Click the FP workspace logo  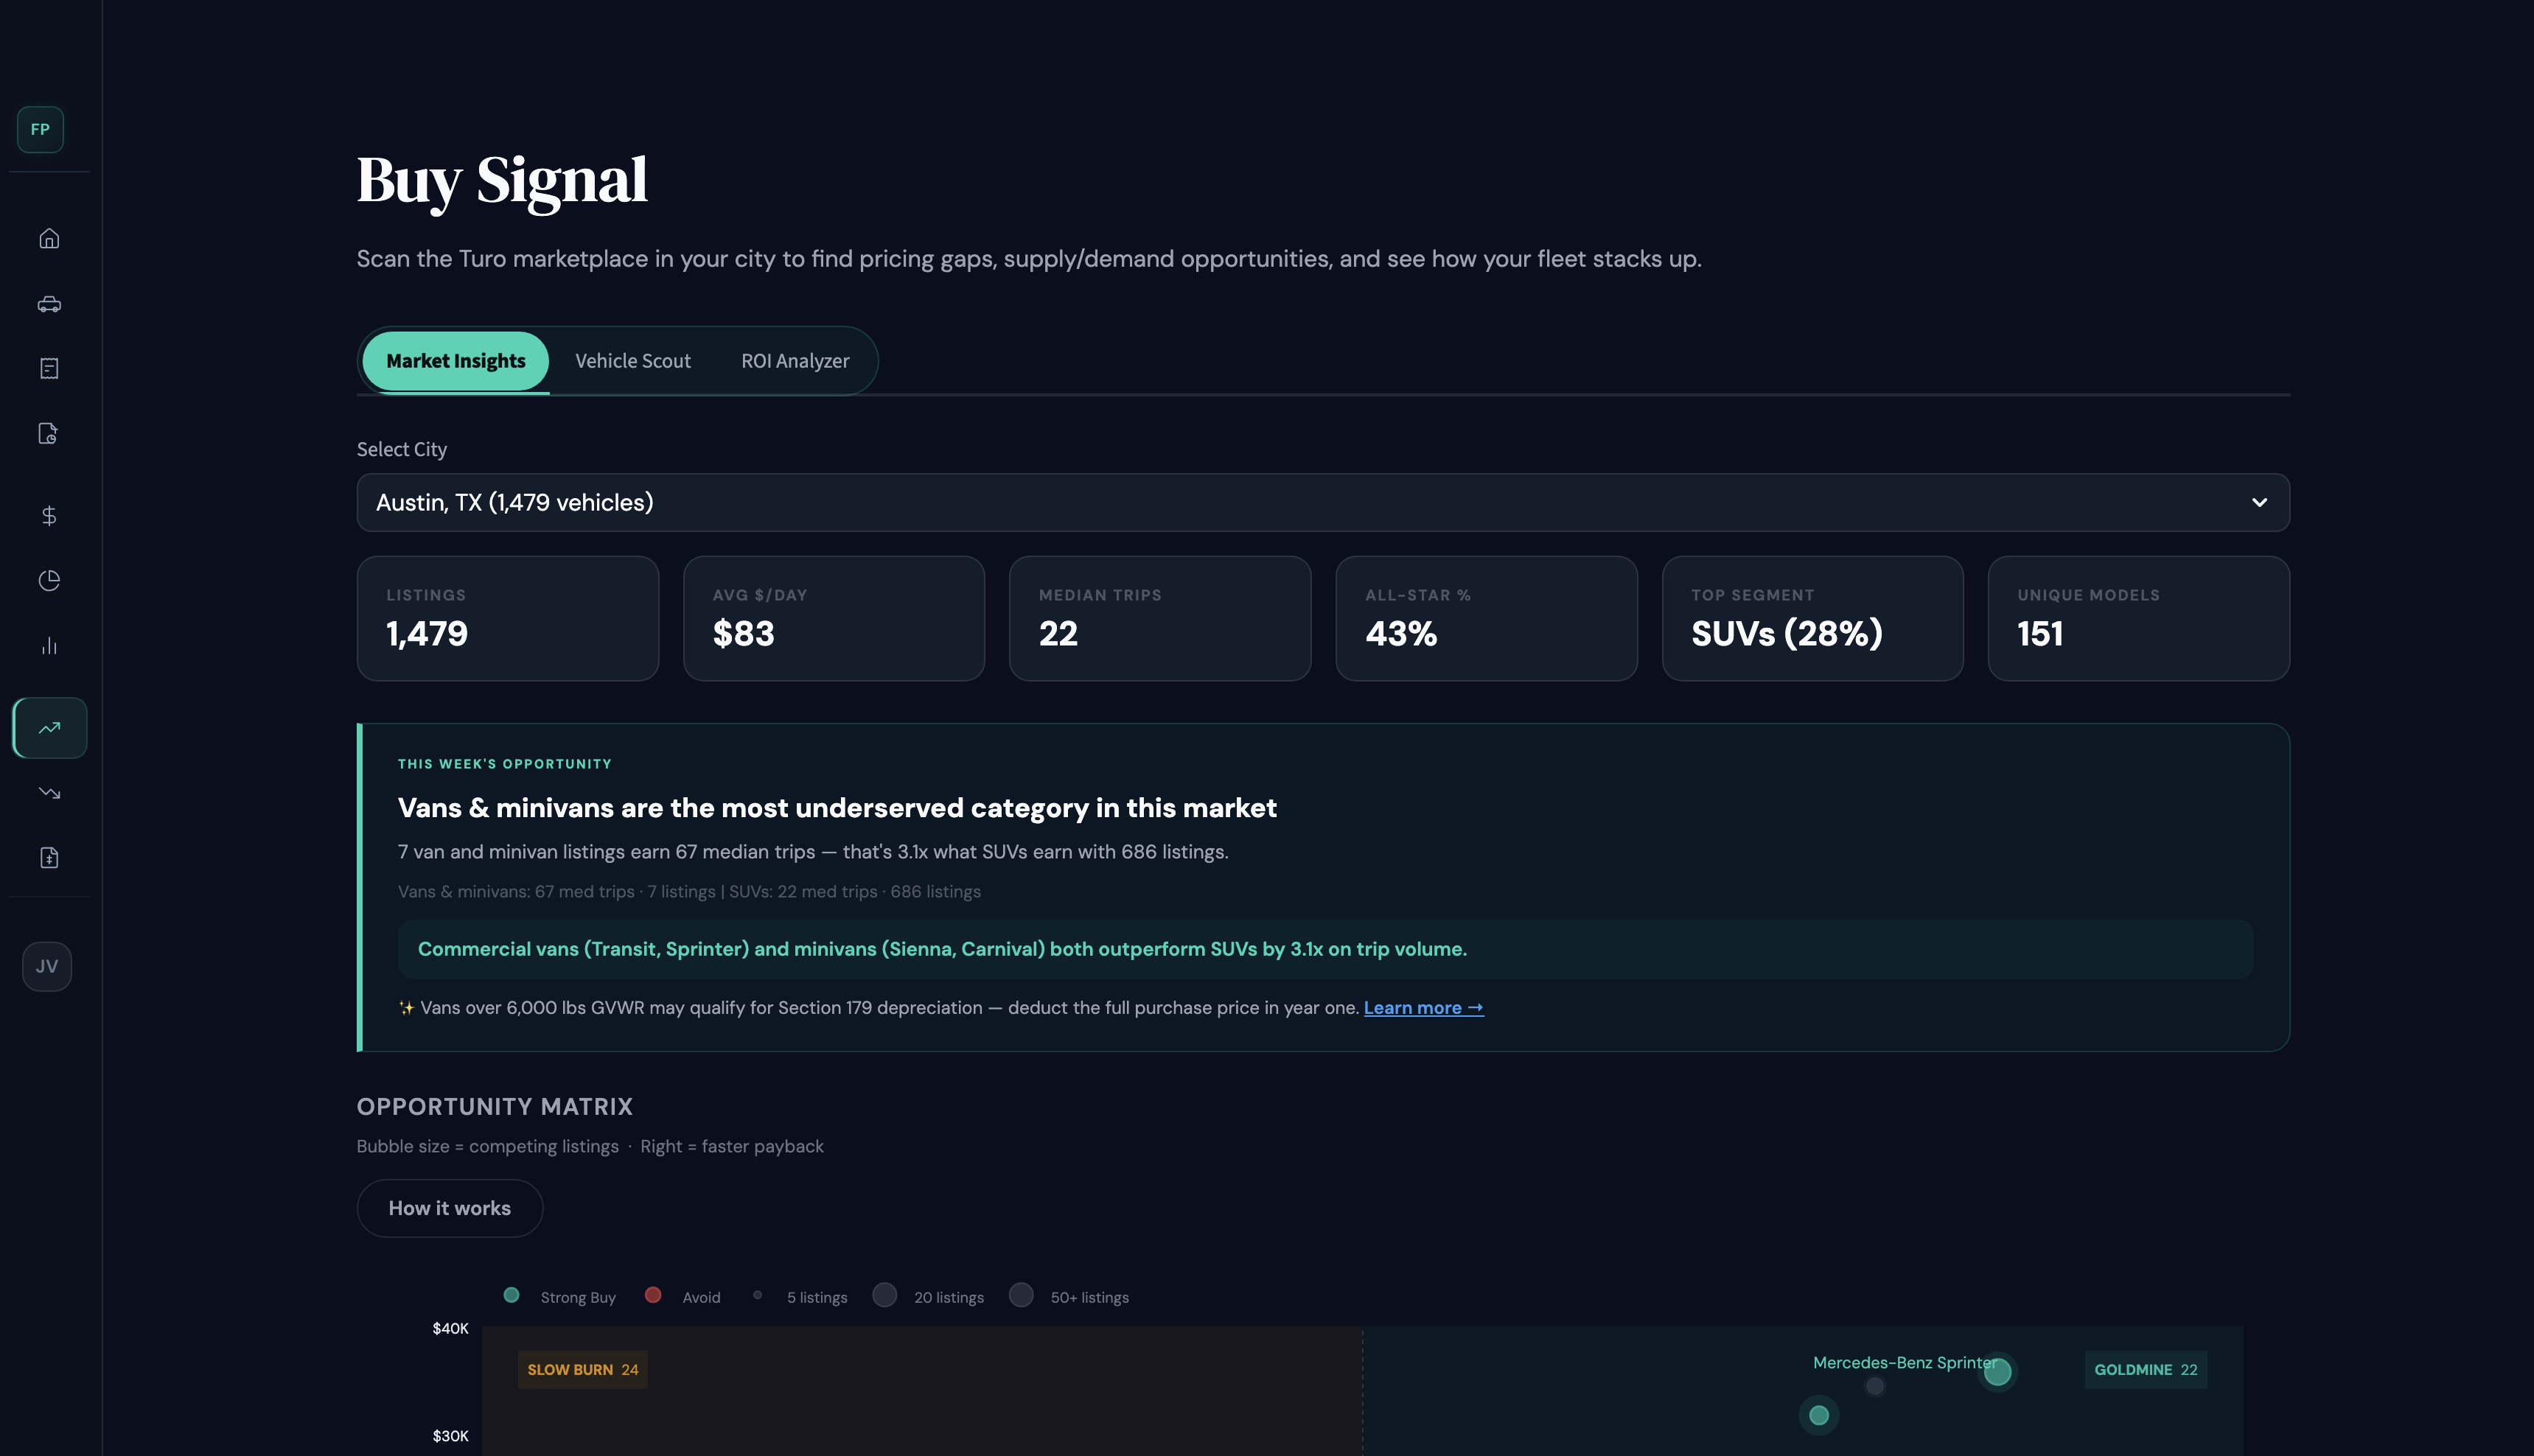(39, 129)
